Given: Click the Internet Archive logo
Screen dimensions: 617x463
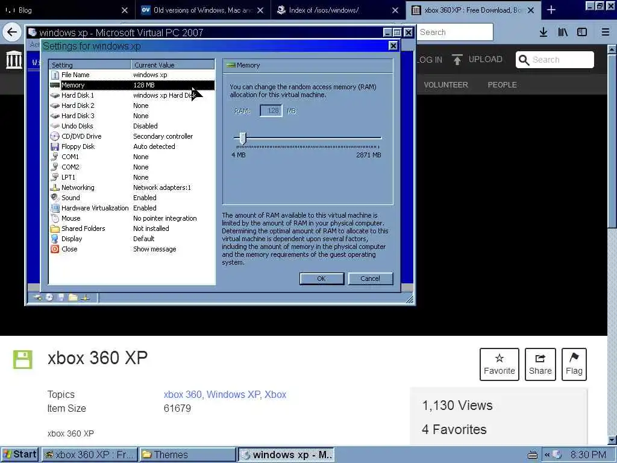Looking at the screenshot, I should coord(14,60).
